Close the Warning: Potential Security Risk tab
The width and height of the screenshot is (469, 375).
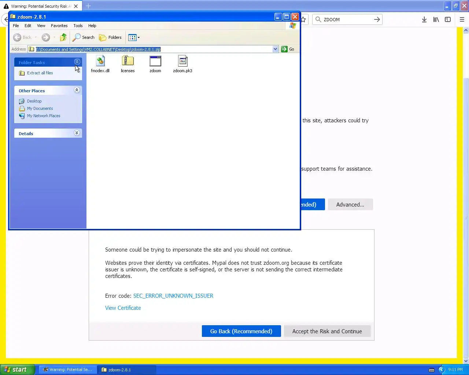[x=76, y=6]
